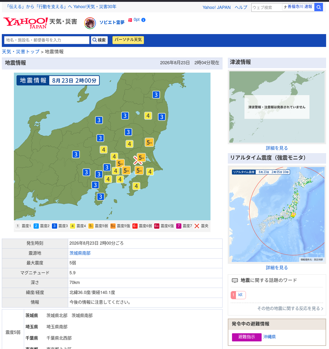Open the ヘルプ menu link
The image size is (329, 349).
point(241,7)
